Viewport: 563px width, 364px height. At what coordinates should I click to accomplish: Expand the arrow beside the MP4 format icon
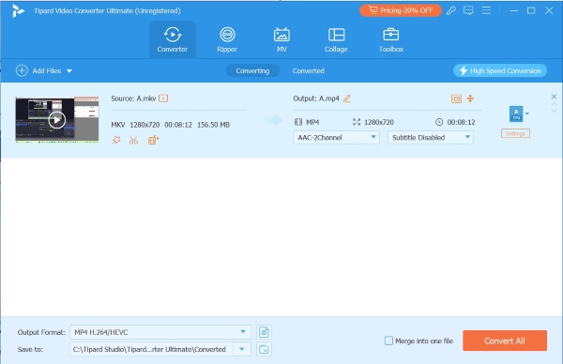527,114
